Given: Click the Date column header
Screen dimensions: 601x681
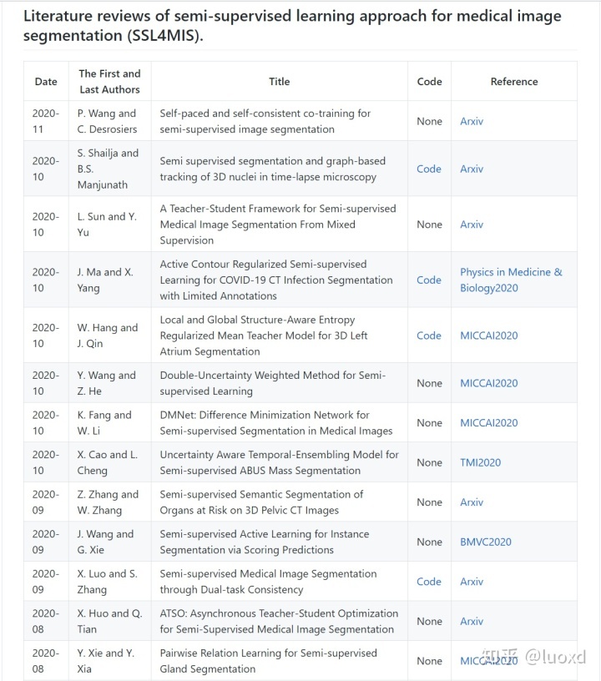Looking at the screenshot, I should pyautogui.click(x=46, y=82).
